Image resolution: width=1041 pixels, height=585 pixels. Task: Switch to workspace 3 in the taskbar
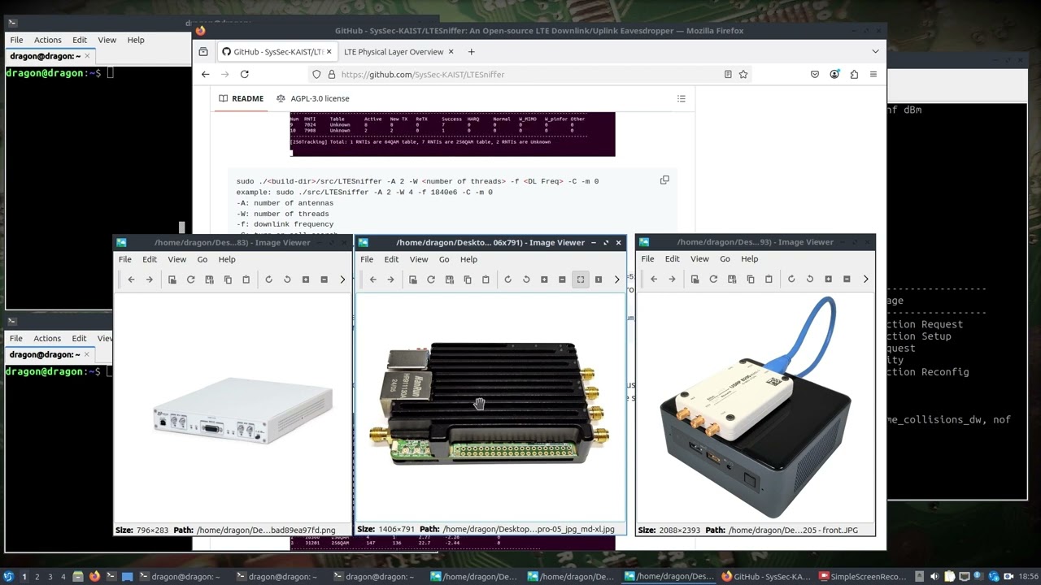tap(50, 577)
